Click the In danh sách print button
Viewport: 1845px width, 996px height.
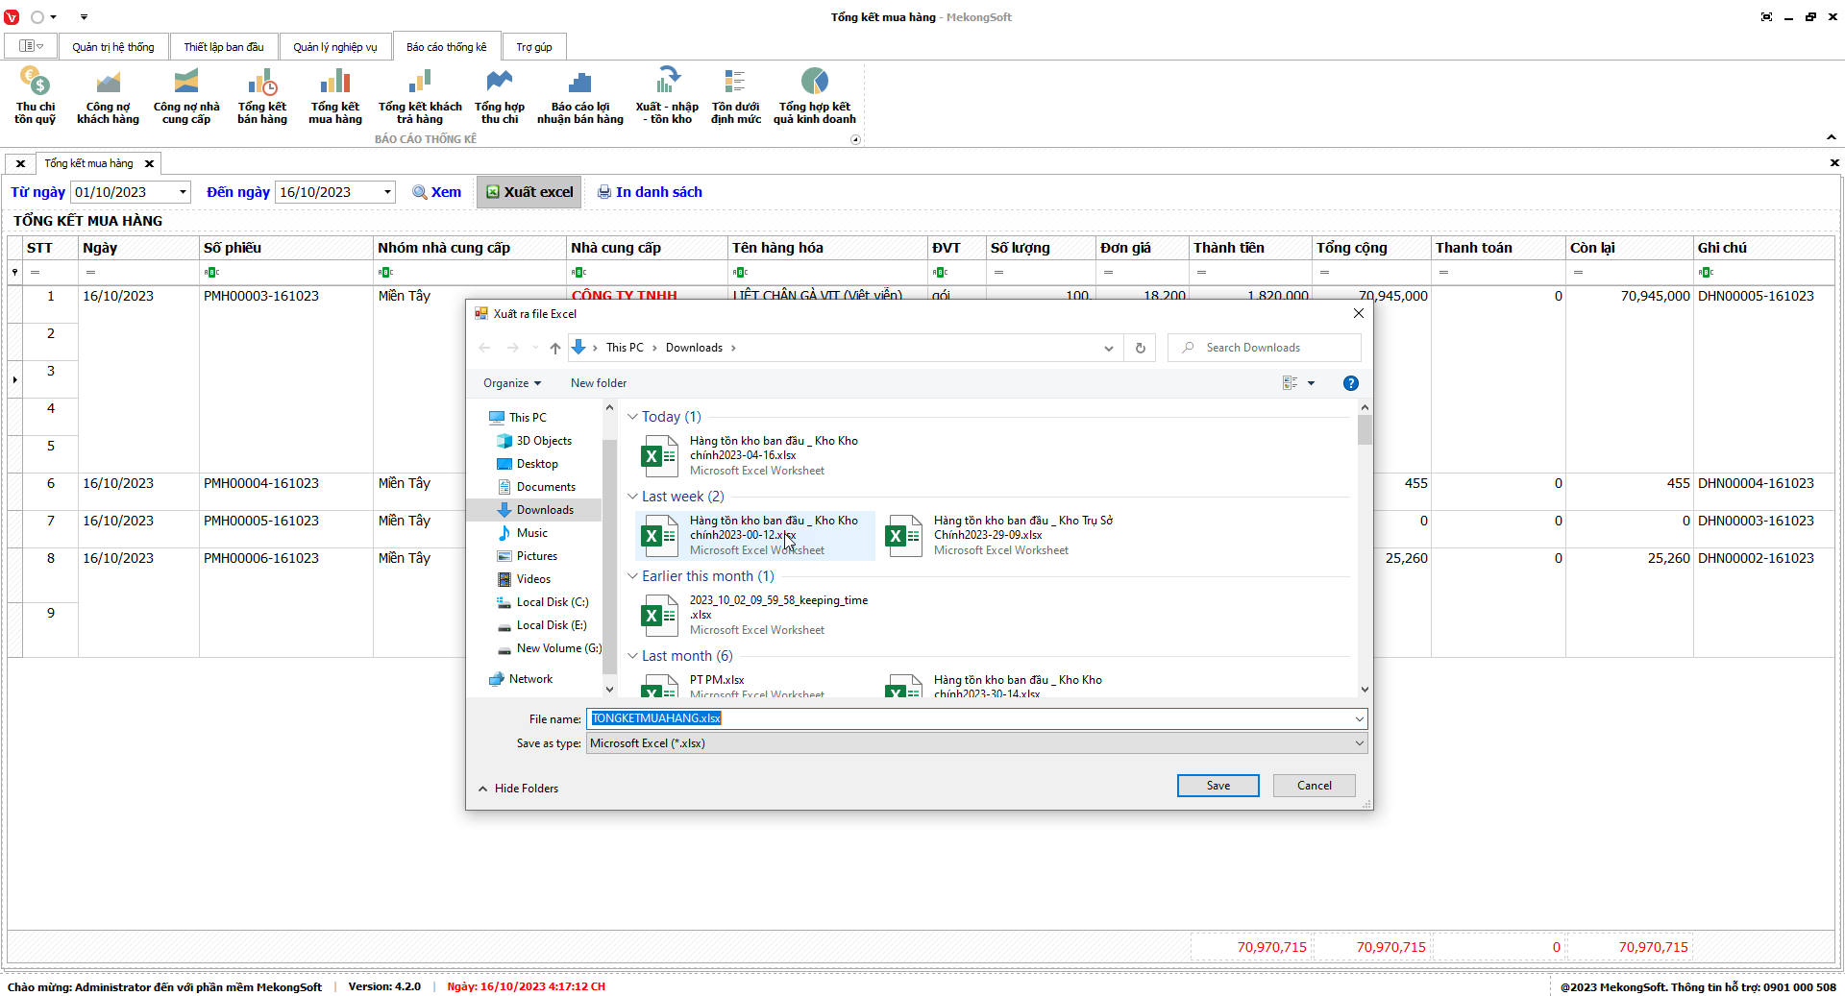tap(650, 192)
